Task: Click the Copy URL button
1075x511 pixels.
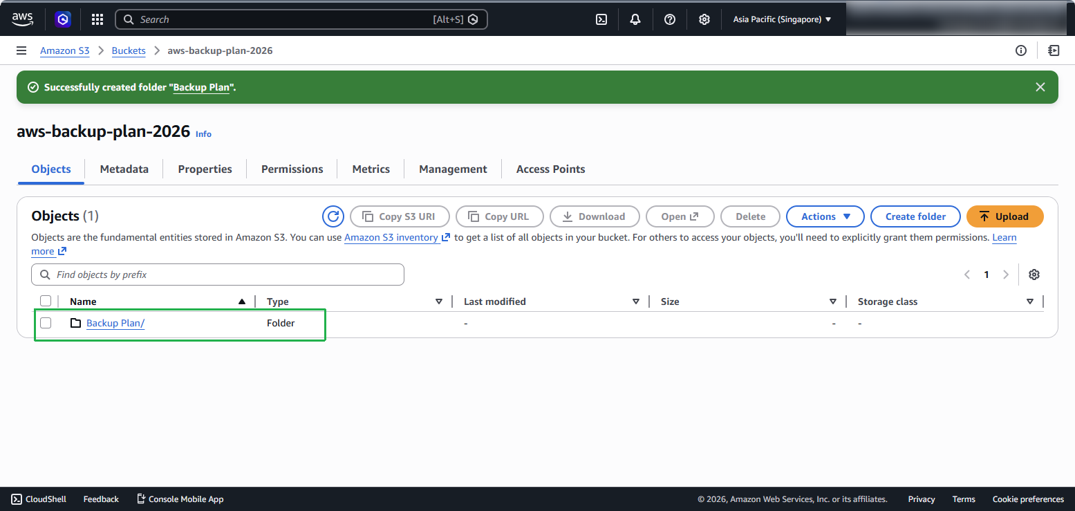Action: point(500,216)
